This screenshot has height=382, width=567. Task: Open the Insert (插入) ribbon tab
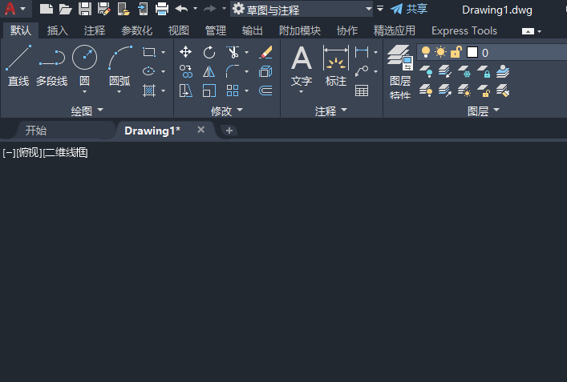57,30
